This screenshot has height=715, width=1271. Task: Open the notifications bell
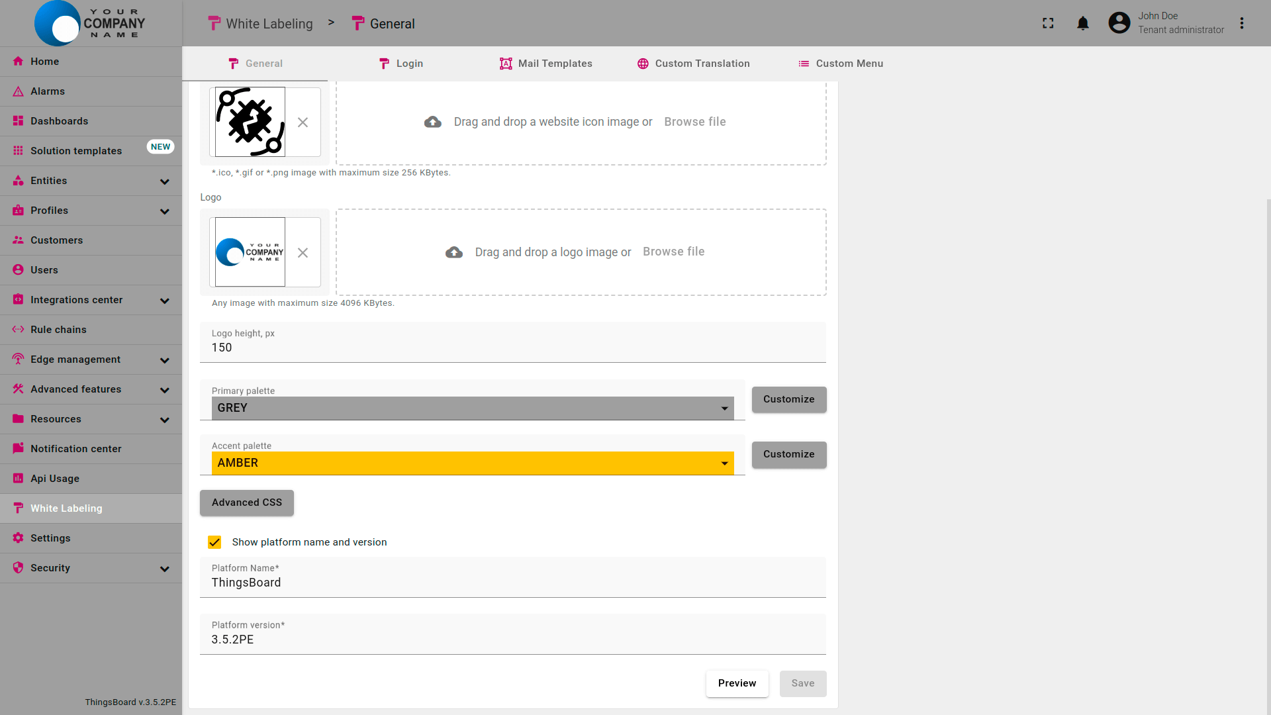(1083, 23)
